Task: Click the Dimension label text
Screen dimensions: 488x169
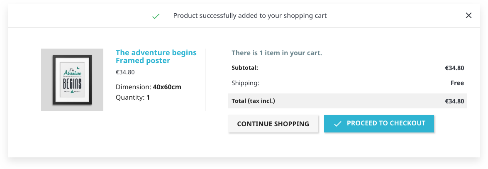Action: [x=133, y=87]
